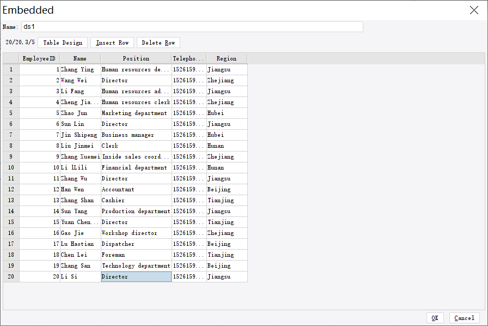Select the Name column header
This screenshot has width=488, height=326.
tap(80, 58)
